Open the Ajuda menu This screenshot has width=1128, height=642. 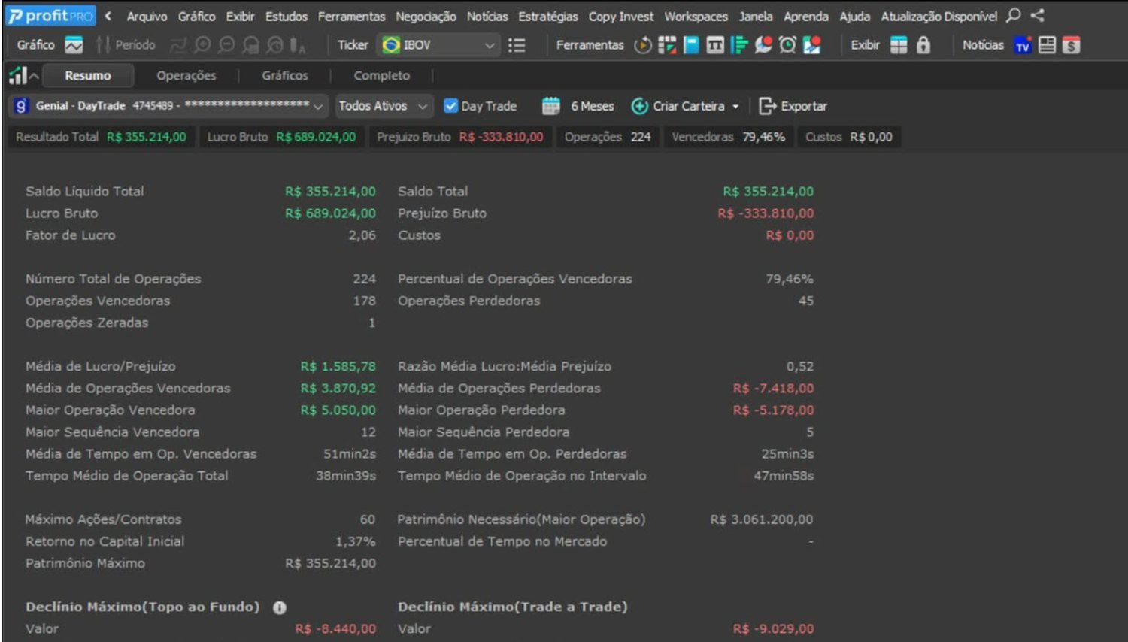(x=855, y=16)
